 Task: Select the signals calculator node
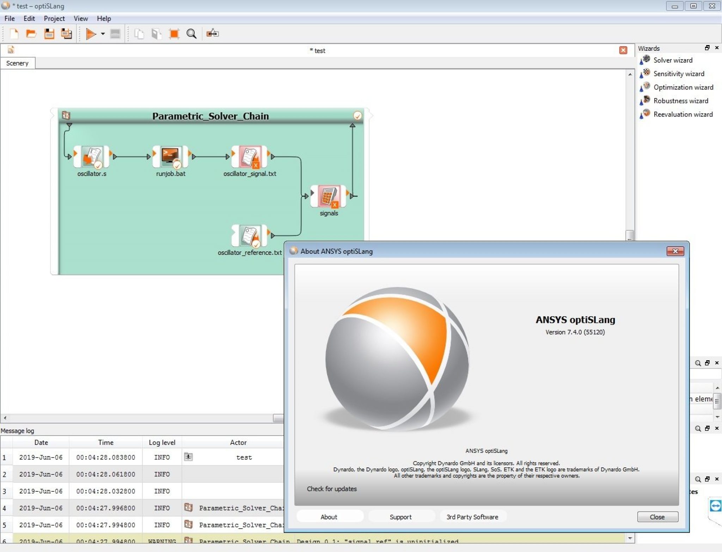point(328,196)
